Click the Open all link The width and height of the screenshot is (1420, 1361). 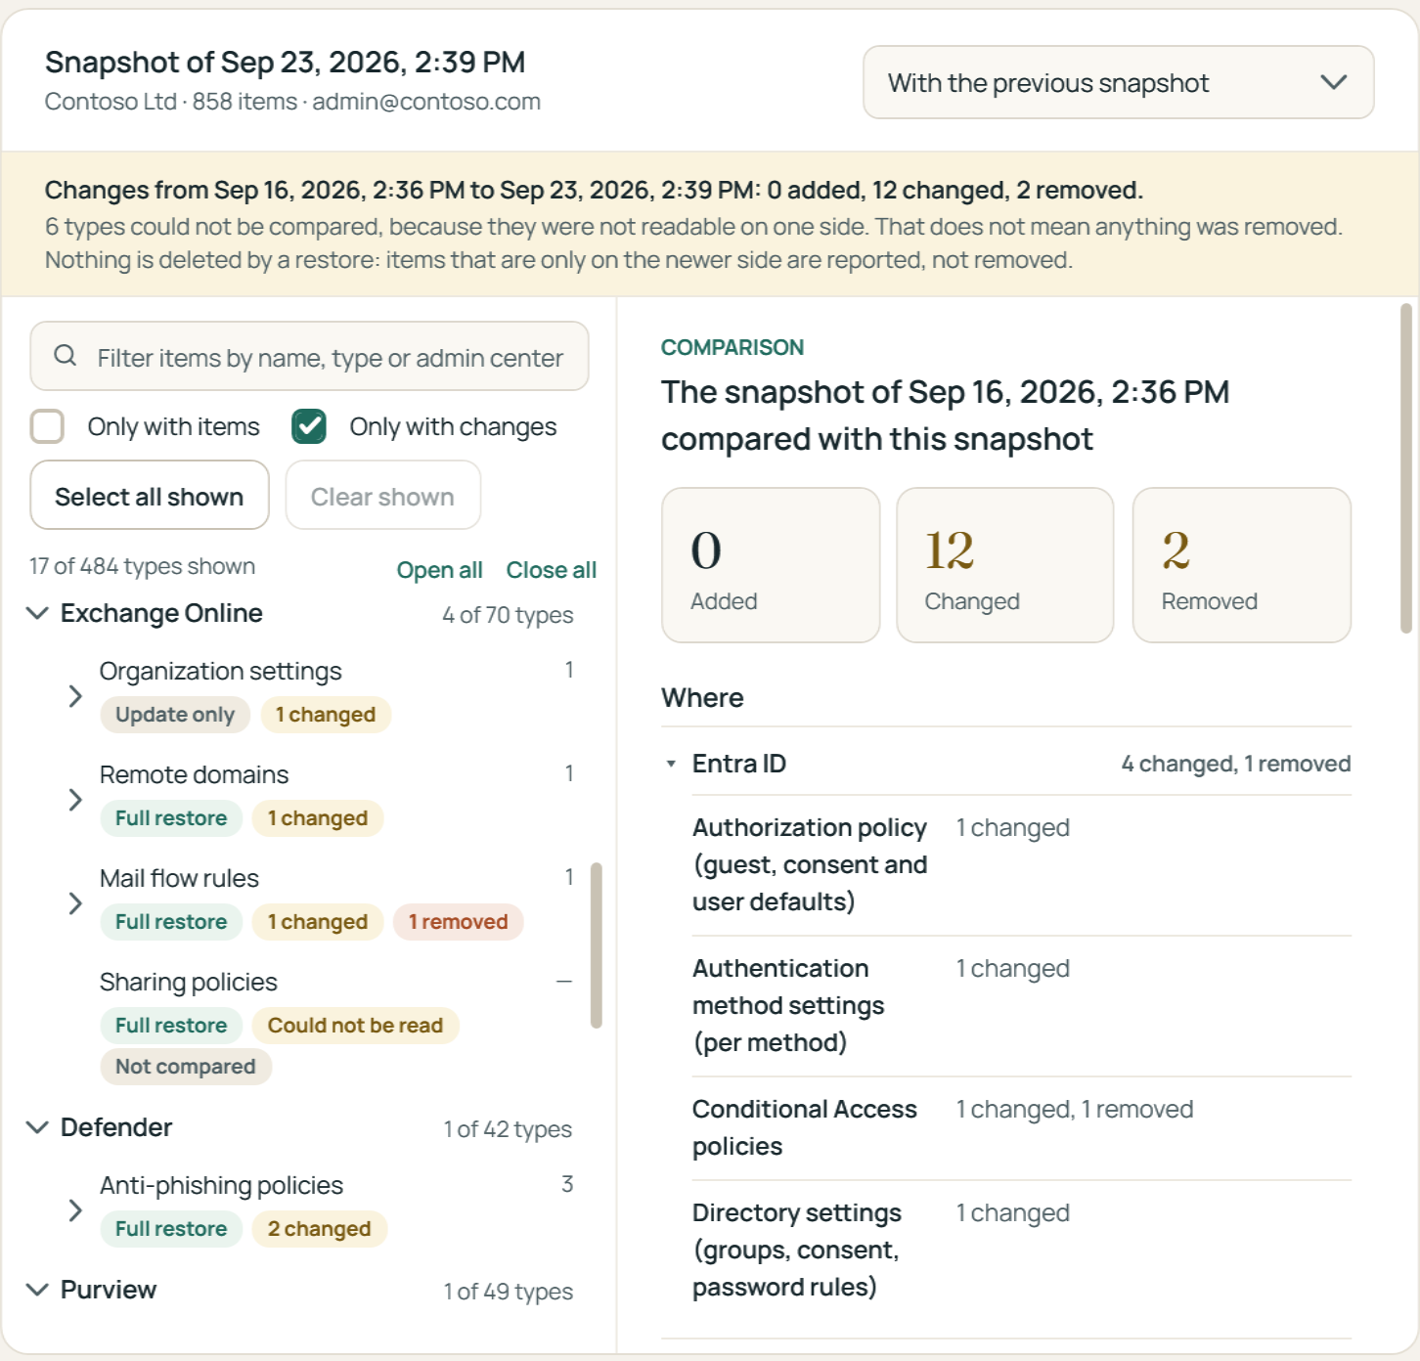(x=439, y=570)
